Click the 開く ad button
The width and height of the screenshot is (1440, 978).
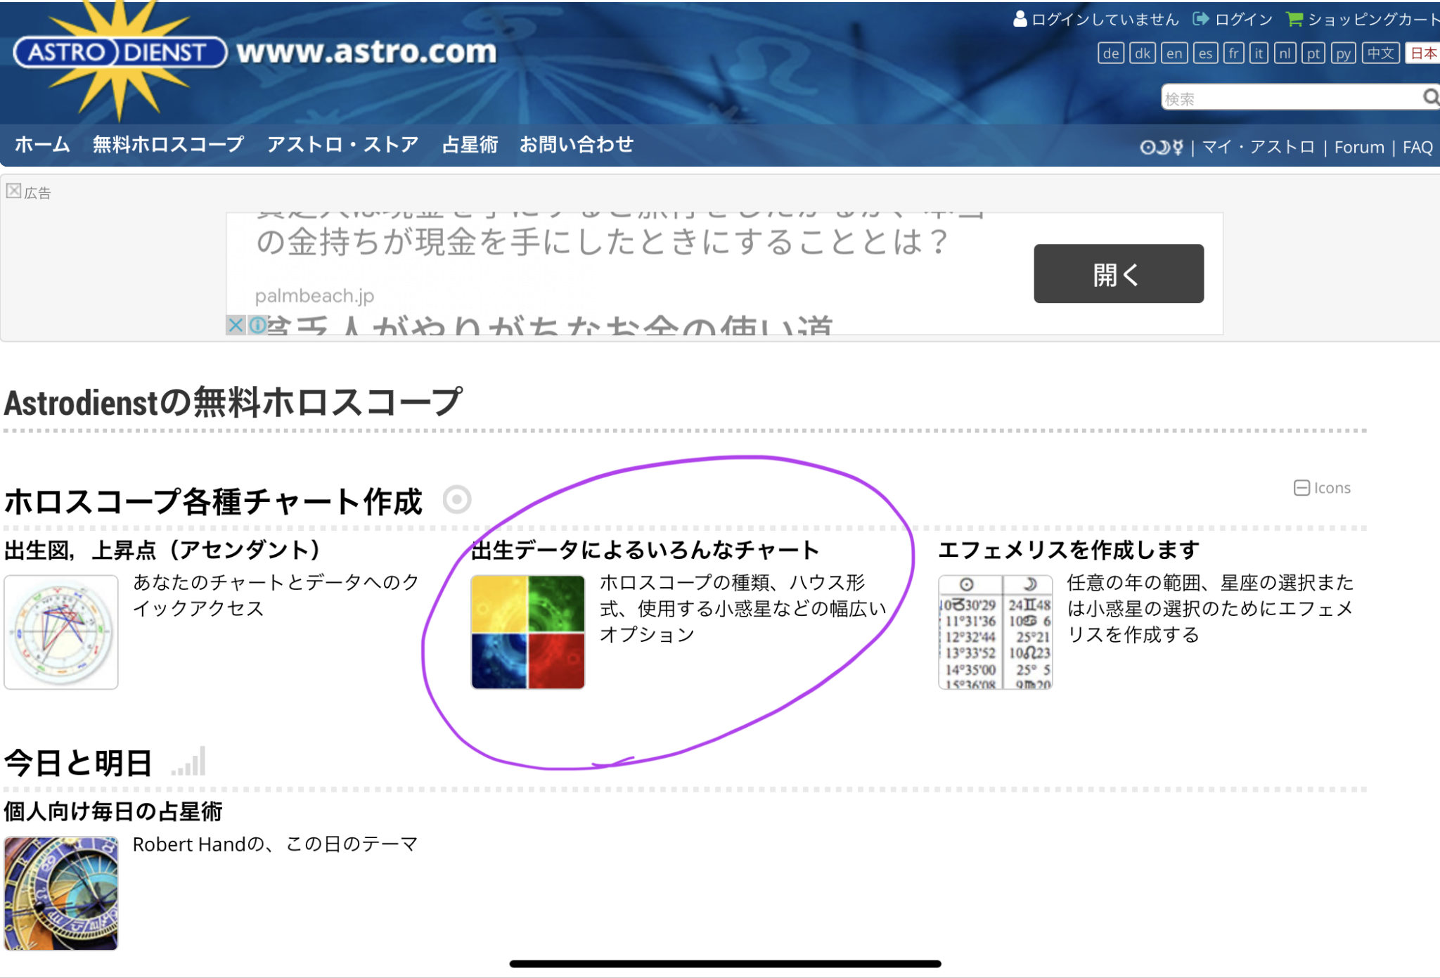point(1119,274)
